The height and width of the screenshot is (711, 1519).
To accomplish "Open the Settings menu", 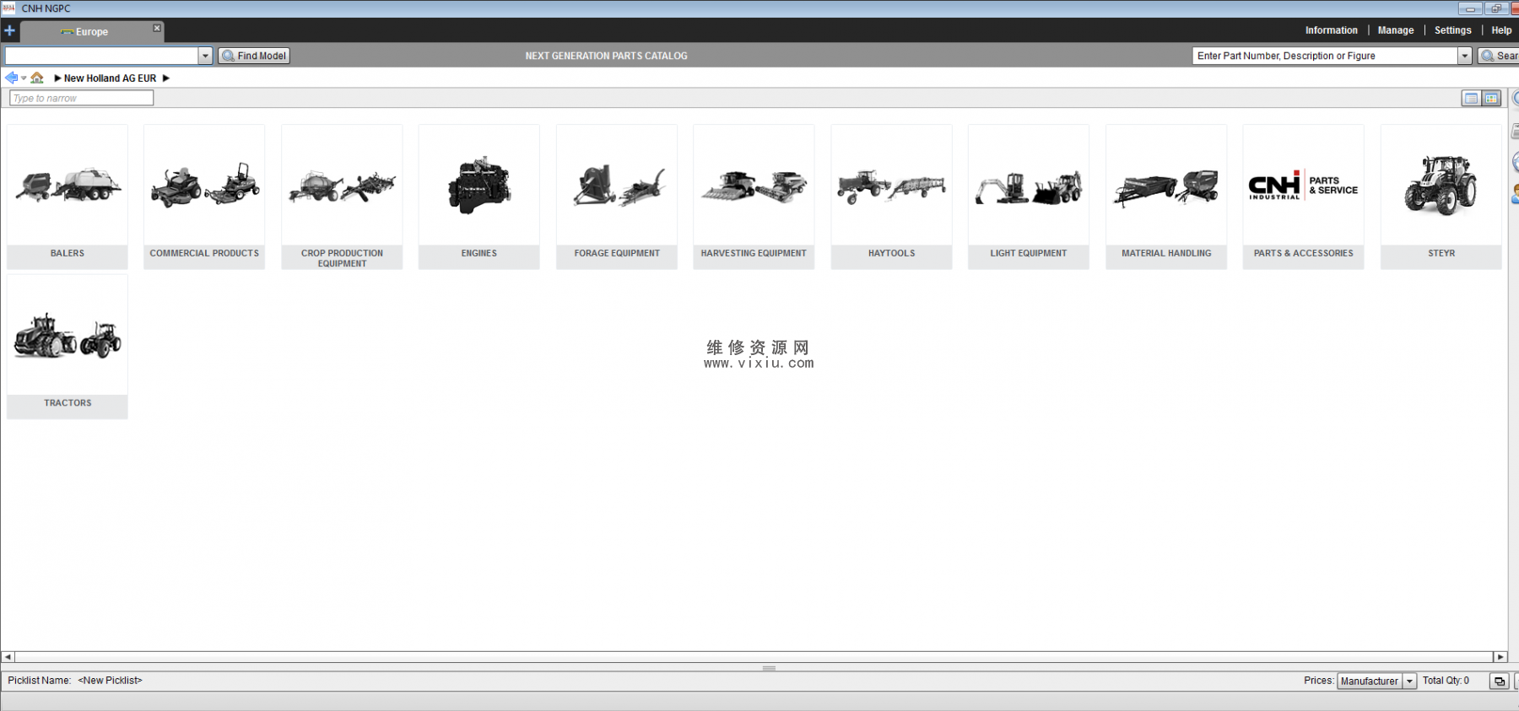I will pyautogui.click(x=1453, y=30).
